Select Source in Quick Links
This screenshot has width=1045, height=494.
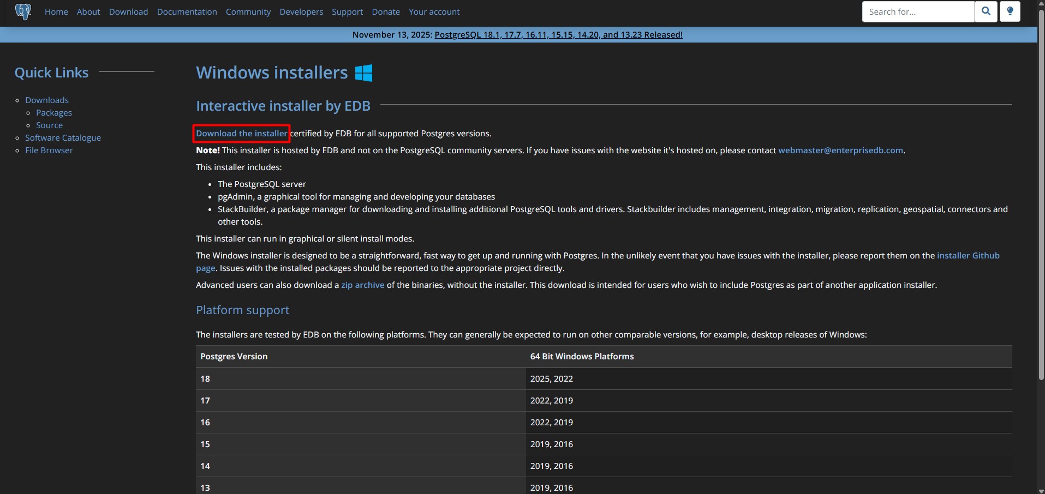[49, 125]
